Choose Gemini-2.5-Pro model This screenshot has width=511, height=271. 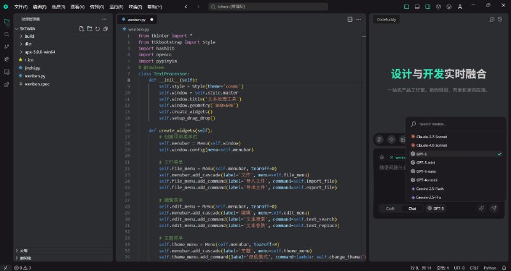[x=455, y=197]
